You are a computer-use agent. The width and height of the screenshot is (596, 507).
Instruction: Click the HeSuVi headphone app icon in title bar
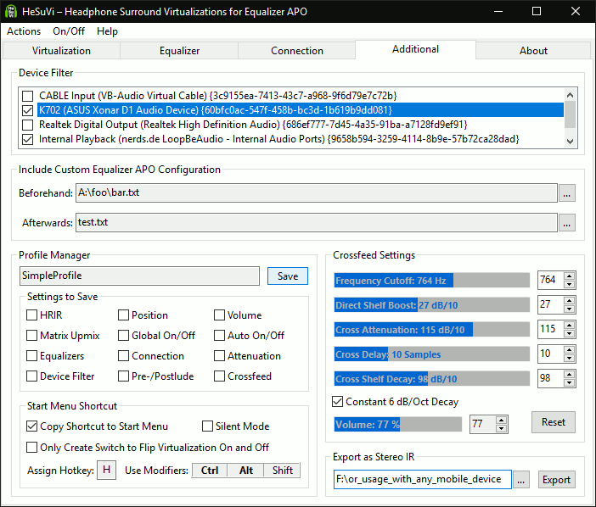[12, 11]
